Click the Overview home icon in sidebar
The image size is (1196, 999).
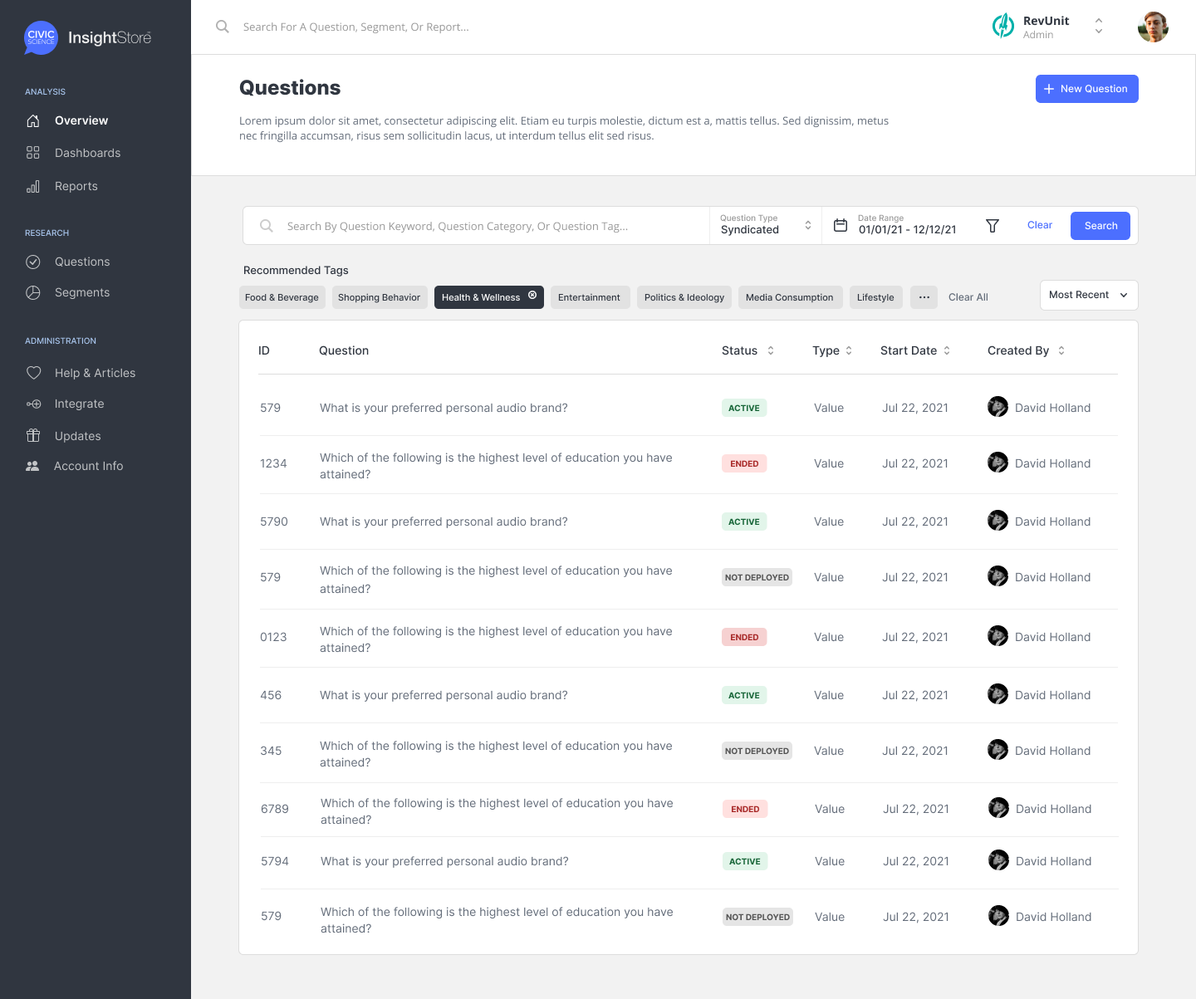pos(33,120)
